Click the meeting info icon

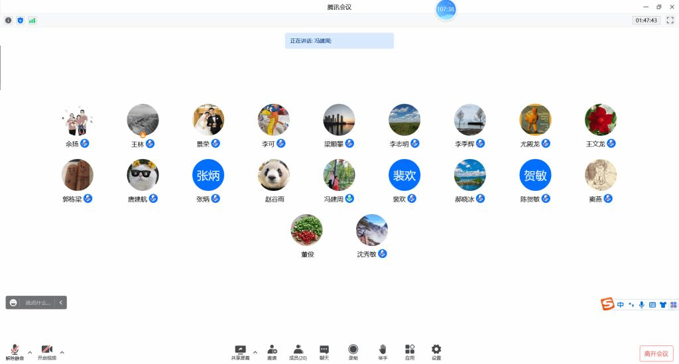click(8, 21)
